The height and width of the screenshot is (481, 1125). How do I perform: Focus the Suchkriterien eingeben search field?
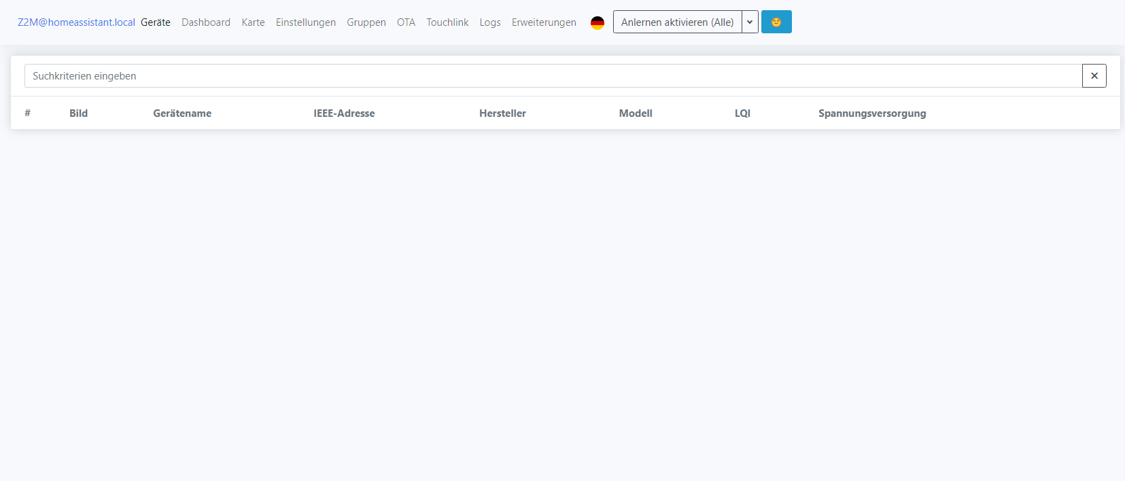point(553,76)
